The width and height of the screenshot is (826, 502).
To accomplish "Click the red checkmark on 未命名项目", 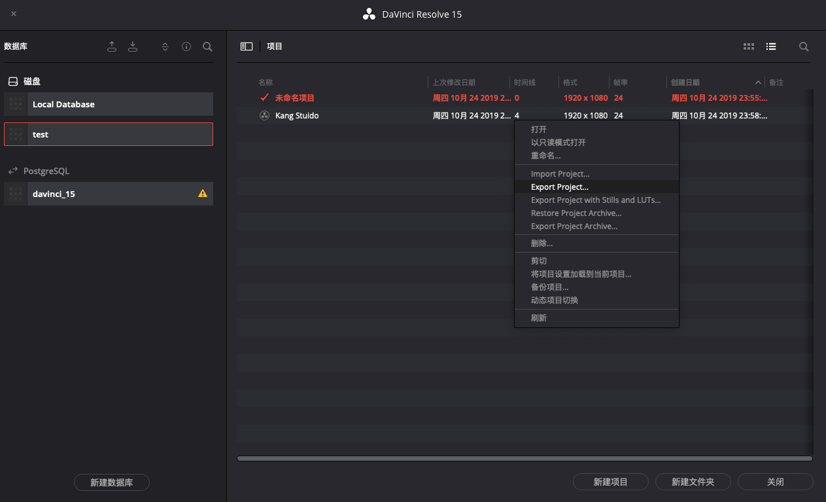I will 264,98.
